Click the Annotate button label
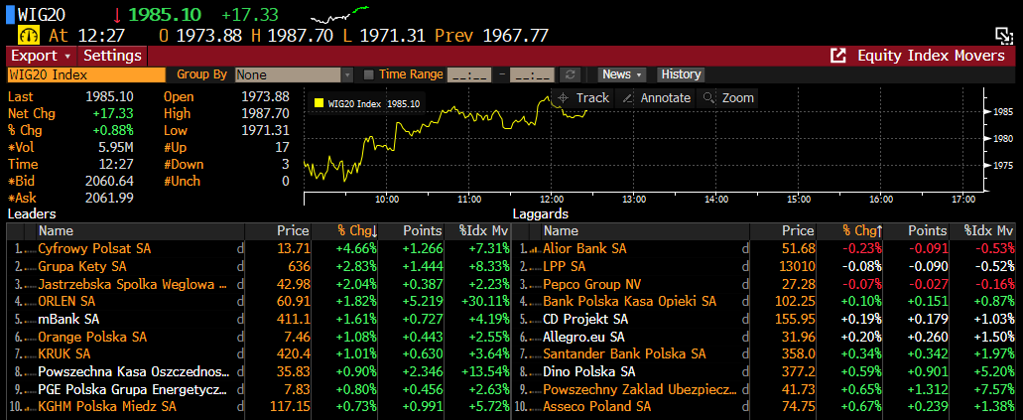The image size is (1023, 420). (666, 98)
